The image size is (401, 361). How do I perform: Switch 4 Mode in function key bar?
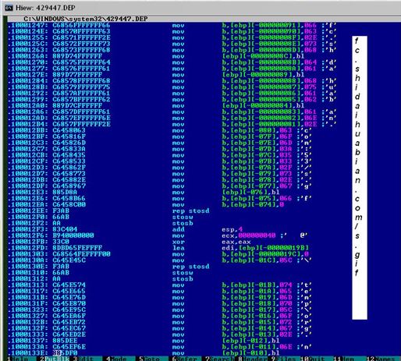coord(118,359)
